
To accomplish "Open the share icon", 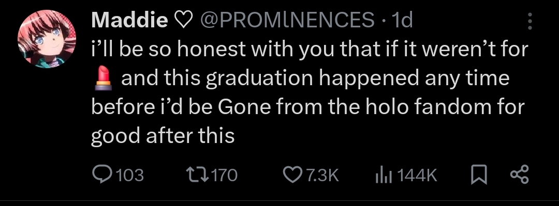I will [520, 175].
